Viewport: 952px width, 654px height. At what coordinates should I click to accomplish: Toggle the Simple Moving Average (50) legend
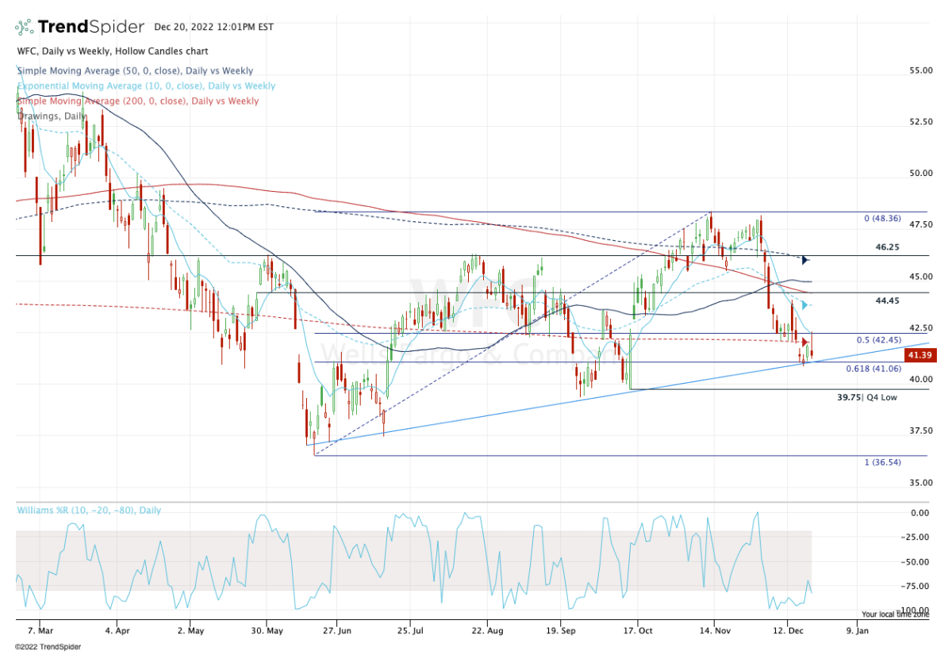(x=135, y=71)
